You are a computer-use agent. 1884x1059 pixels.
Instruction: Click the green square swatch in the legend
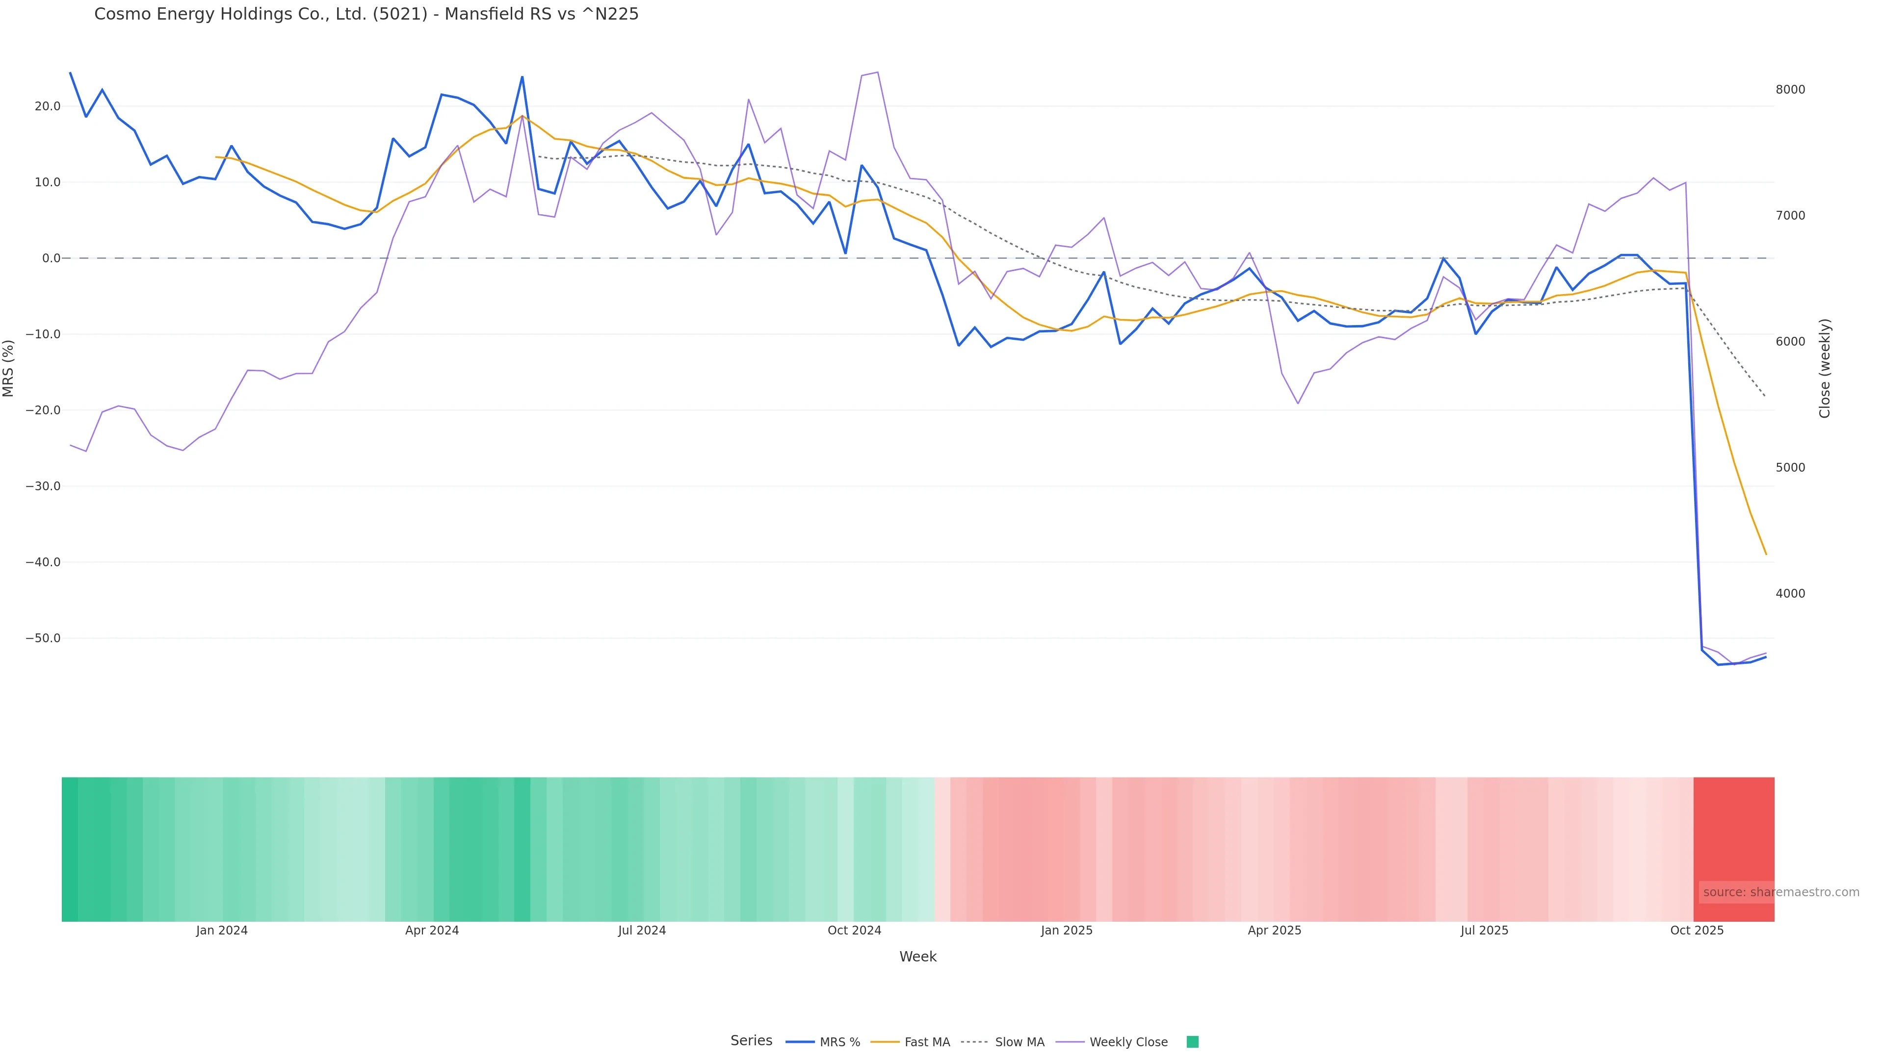click(1192, 1042)
